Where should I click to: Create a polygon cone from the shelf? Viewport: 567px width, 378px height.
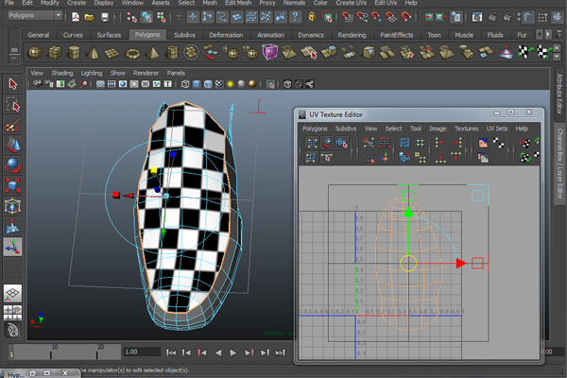click(x=94, y=53)
